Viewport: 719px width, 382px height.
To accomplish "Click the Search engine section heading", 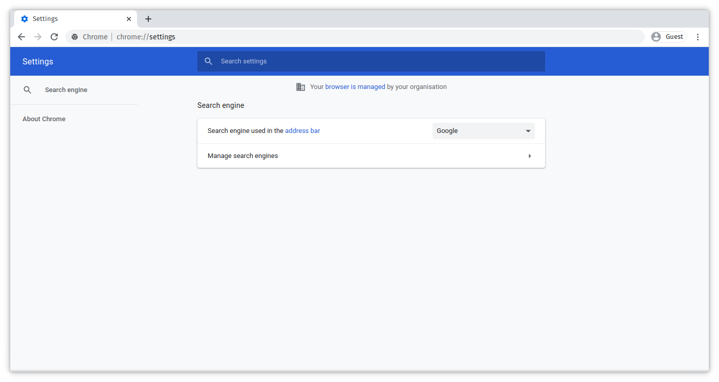I will [x=221, y=105].
